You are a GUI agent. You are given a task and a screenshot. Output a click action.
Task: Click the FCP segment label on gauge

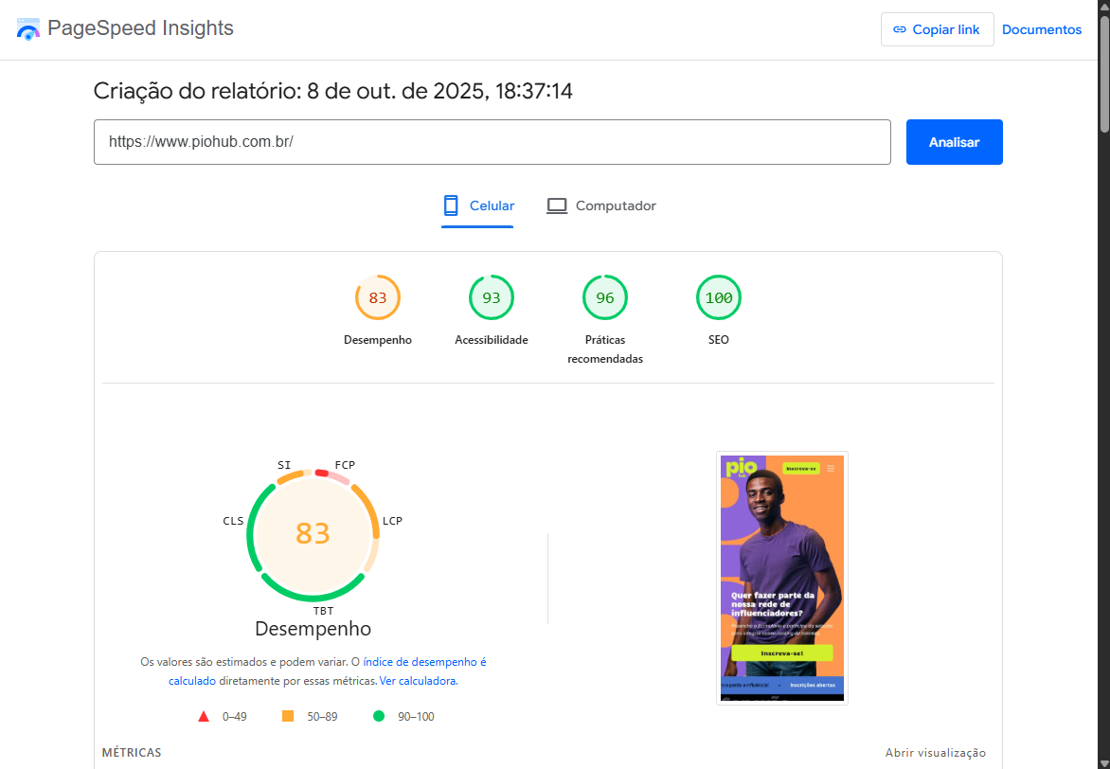click(345, 465)
